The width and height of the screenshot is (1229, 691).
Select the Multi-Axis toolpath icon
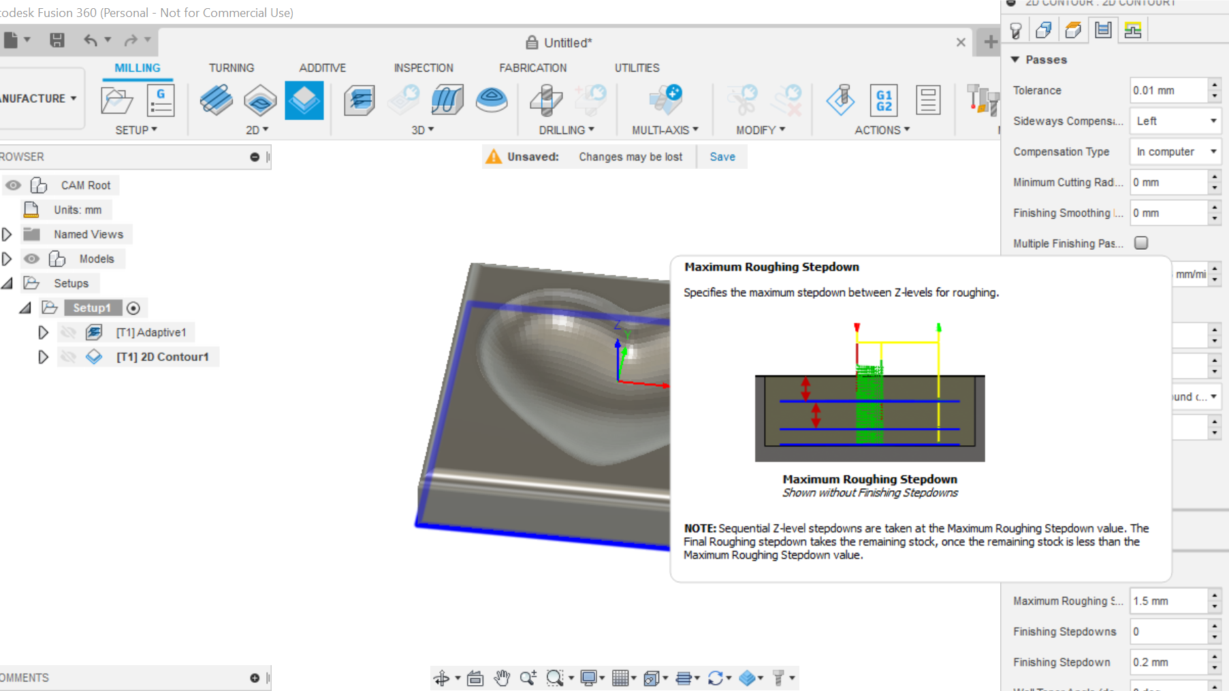(665, 100)
